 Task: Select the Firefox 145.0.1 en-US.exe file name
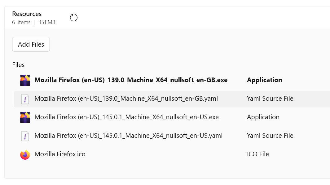point(126,117)
